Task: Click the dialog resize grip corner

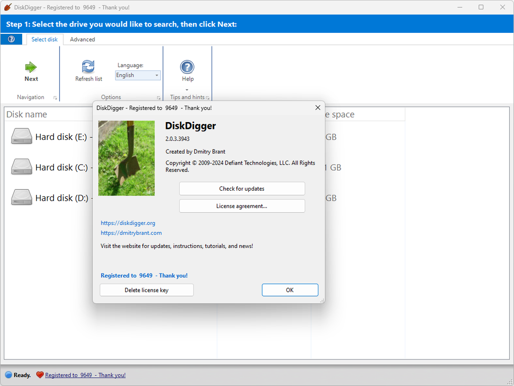Action: click(x=322, y=301)
